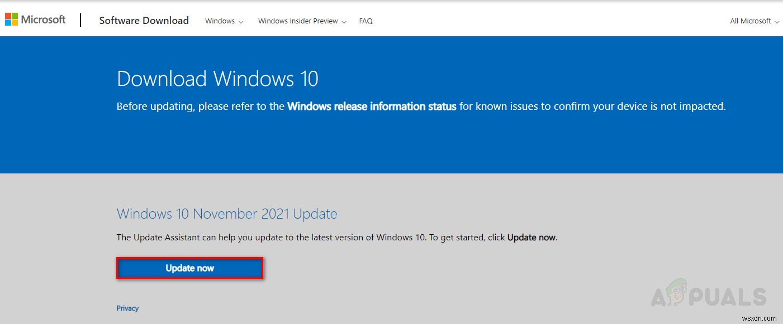
Task: Click the bold Update now text in the sentence
Action: [530, 237]
